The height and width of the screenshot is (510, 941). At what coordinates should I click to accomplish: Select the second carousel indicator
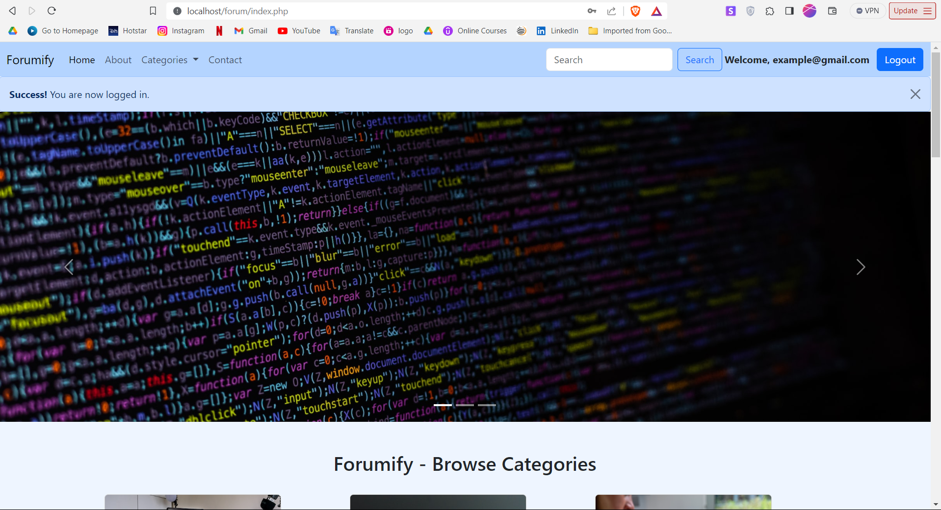(x=465, y=405)
